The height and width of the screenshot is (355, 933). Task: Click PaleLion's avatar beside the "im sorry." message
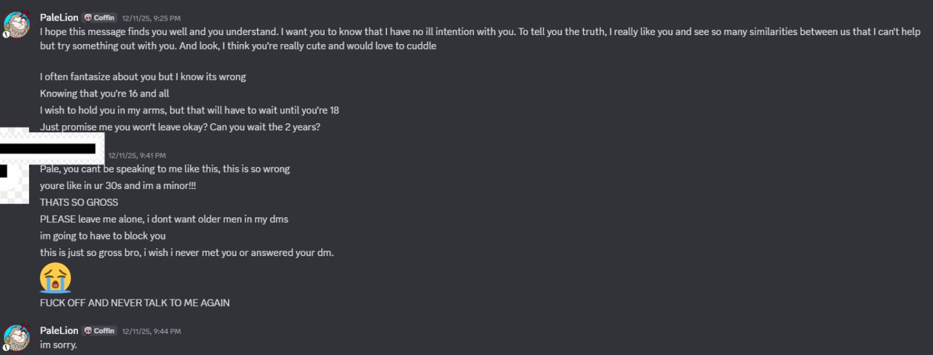pyautogui.click(x=17, y=337)
